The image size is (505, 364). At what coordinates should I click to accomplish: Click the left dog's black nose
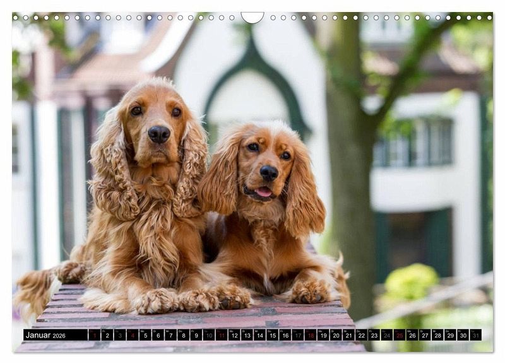pyautogui.click(x=158, y=134)
